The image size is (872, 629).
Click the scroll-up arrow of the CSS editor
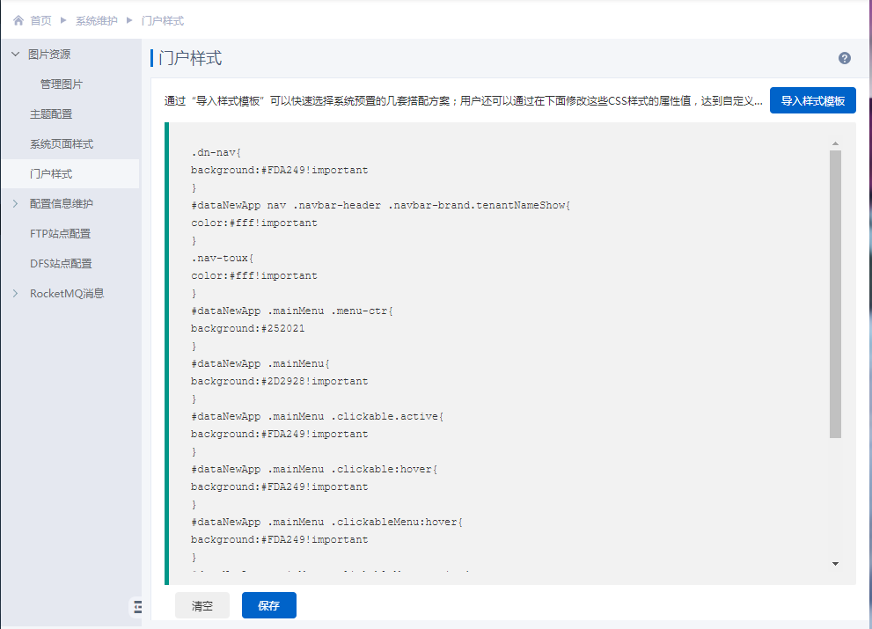[835, 143]
